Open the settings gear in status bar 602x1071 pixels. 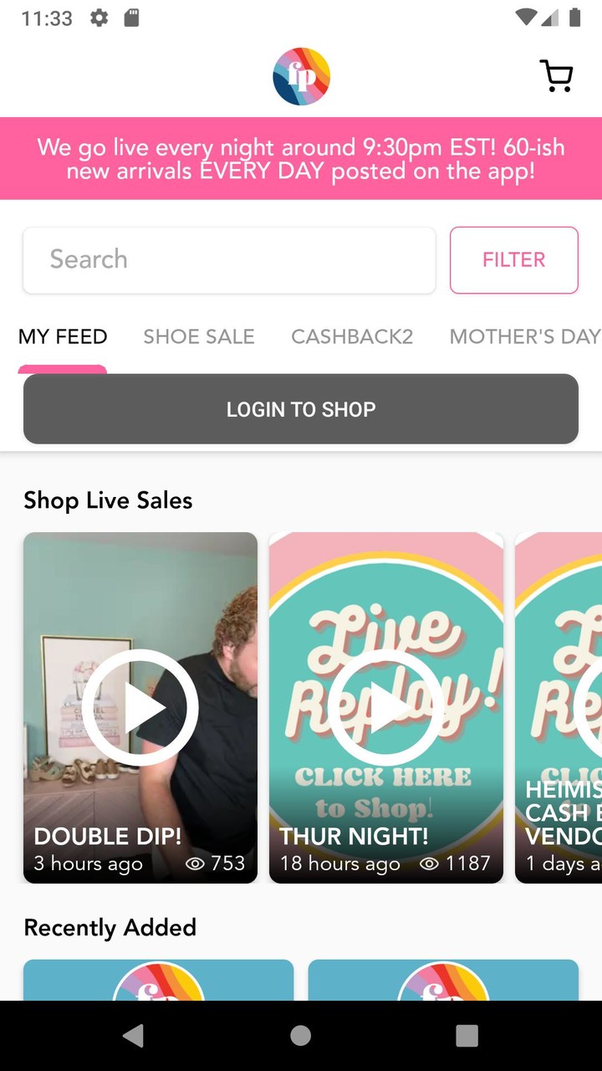99,18
